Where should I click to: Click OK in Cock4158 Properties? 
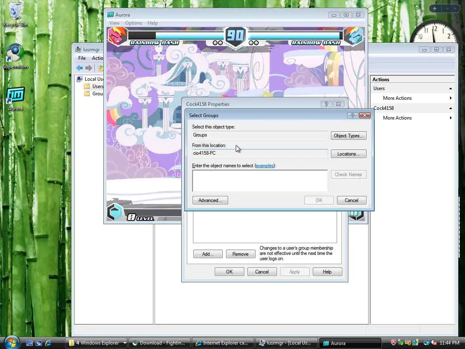coord(229,272)
